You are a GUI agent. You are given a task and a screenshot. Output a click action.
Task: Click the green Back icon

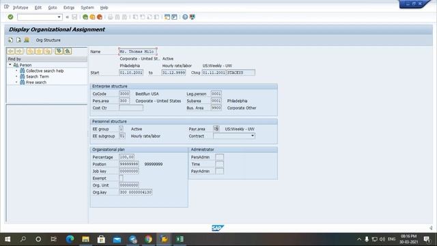click(85, 17)
